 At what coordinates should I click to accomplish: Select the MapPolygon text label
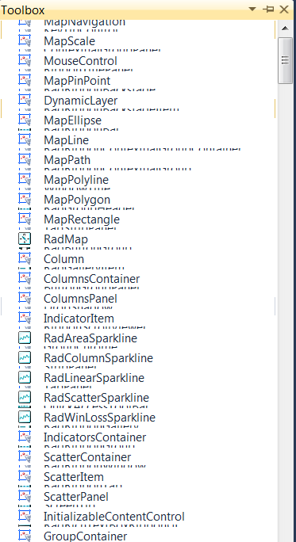pos(77,200)
